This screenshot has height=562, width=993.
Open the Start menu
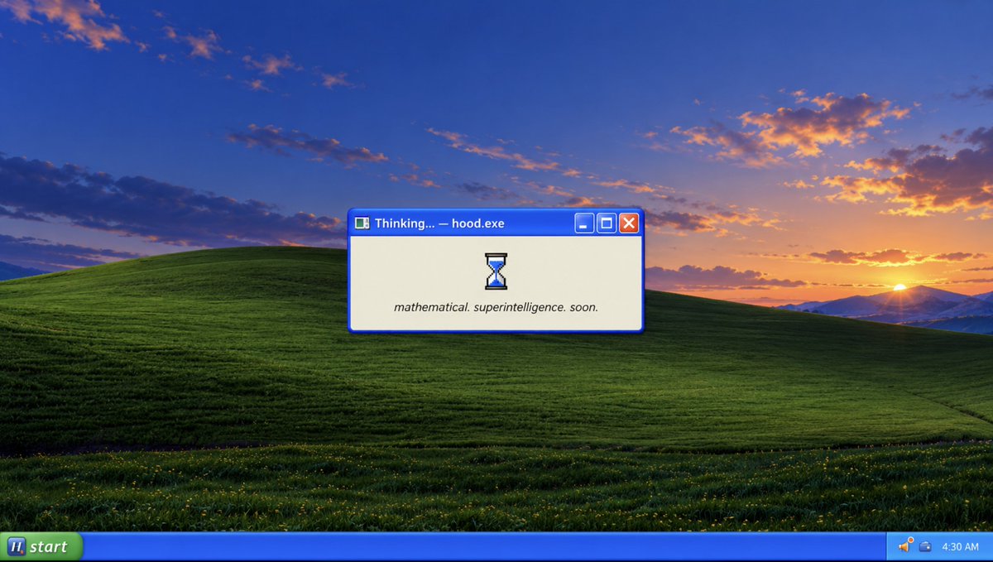[x=41, y=546]
